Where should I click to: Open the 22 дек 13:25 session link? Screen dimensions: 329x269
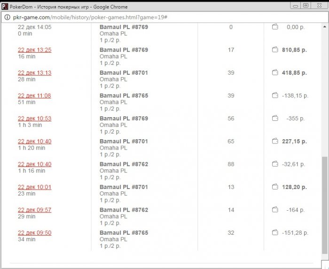(34, 50)
